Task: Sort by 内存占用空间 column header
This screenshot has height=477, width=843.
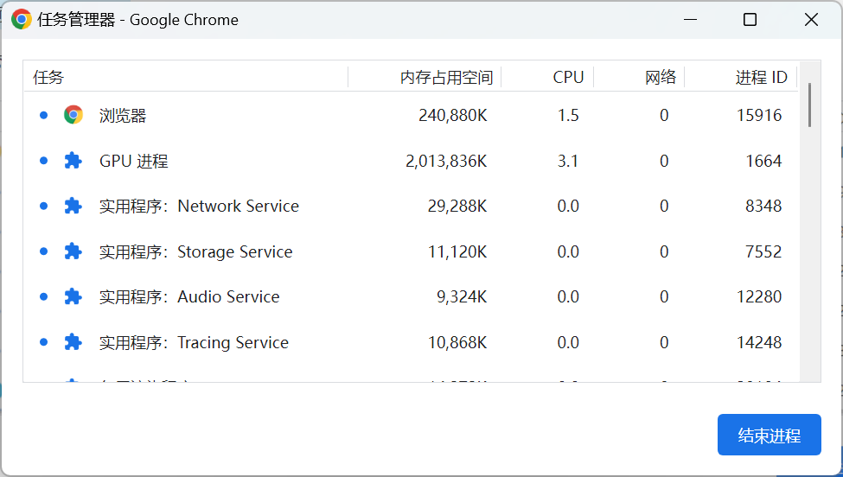Action: tap(446, 78)
